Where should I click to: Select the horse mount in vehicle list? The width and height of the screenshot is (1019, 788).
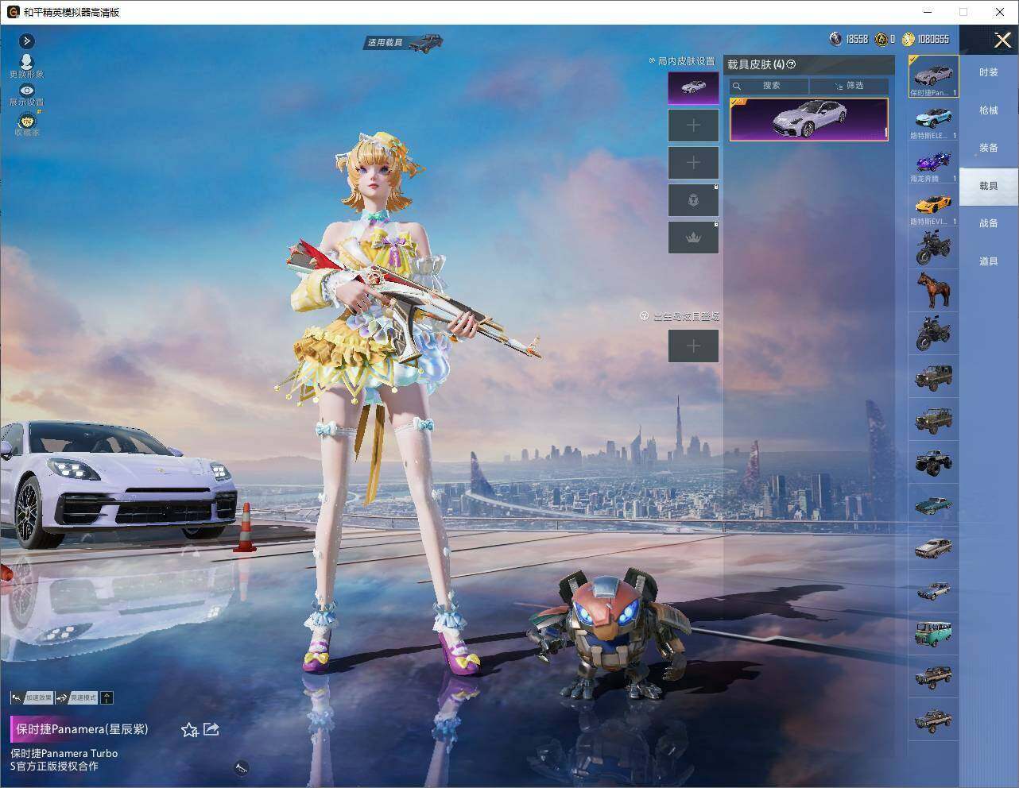pyautogui.click(x=933, y=289)
